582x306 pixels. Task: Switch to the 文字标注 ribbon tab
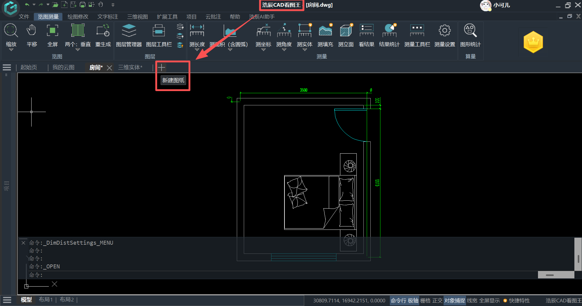[x=107, y=17]
